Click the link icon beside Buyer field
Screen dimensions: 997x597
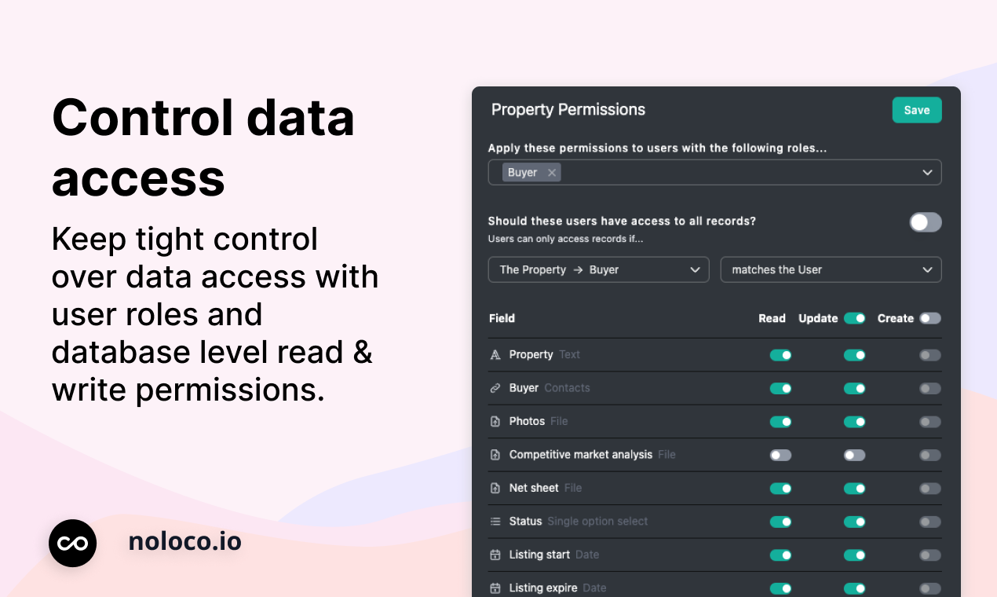495,388
